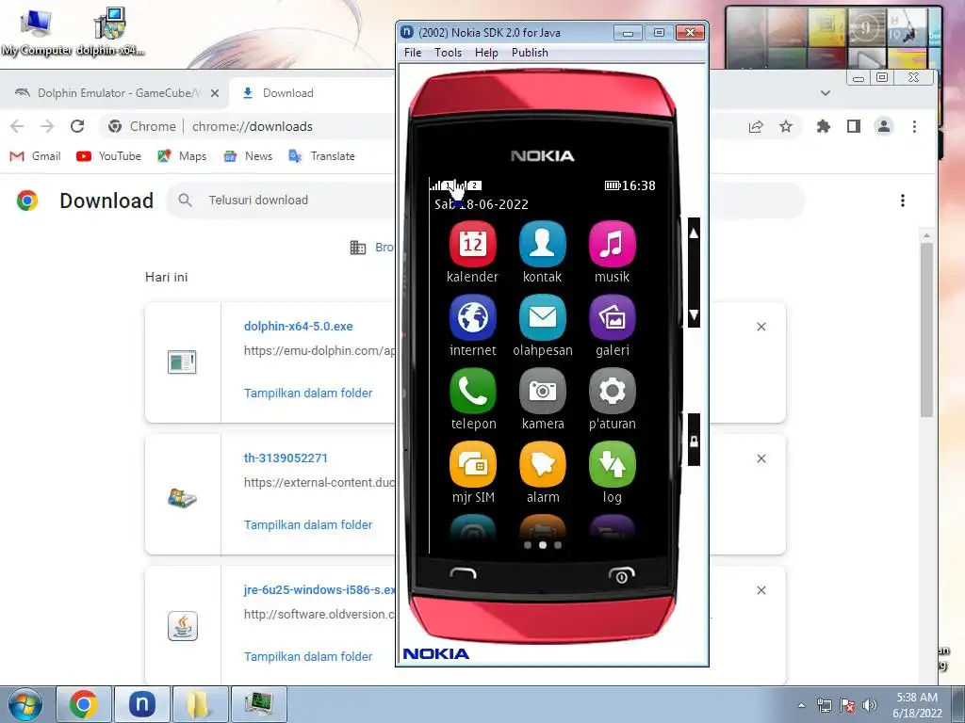Viewport: 965px width, 723px height.
Task: Remove th-3139052271 from download list
Action: tap(761, 458)
